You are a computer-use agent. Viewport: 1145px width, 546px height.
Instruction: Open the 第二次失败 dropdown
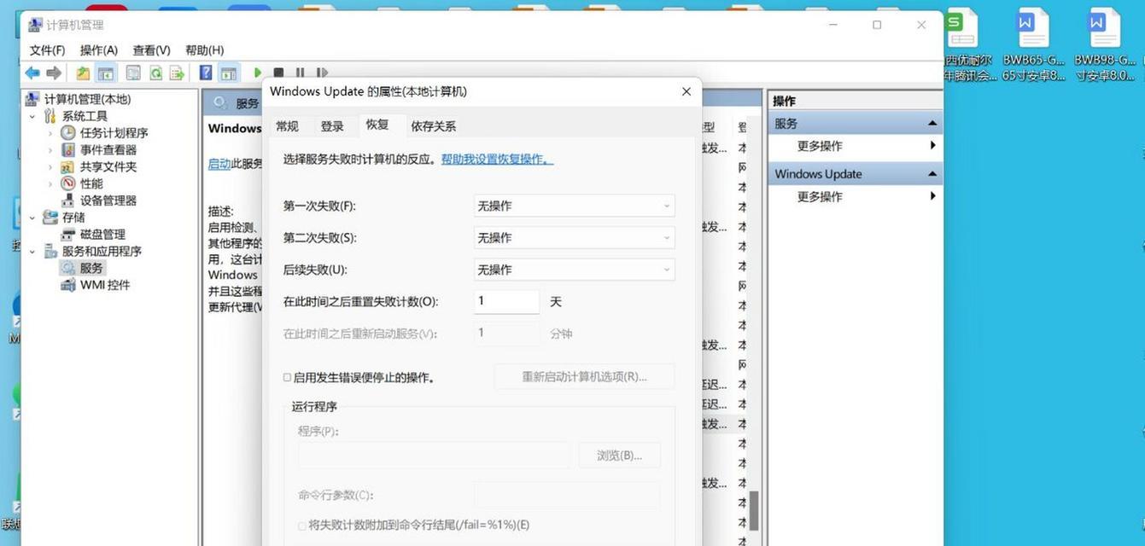(575, 237)
